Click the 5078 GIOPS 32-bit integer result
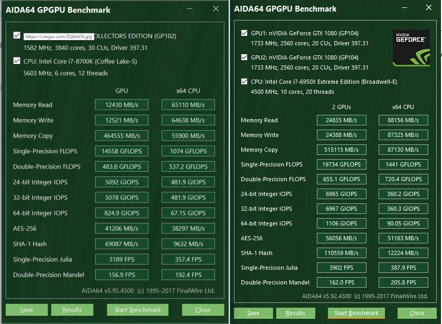The width and height of the screenshot is (442, 324). pyautogui.click(x=122, y=198)
